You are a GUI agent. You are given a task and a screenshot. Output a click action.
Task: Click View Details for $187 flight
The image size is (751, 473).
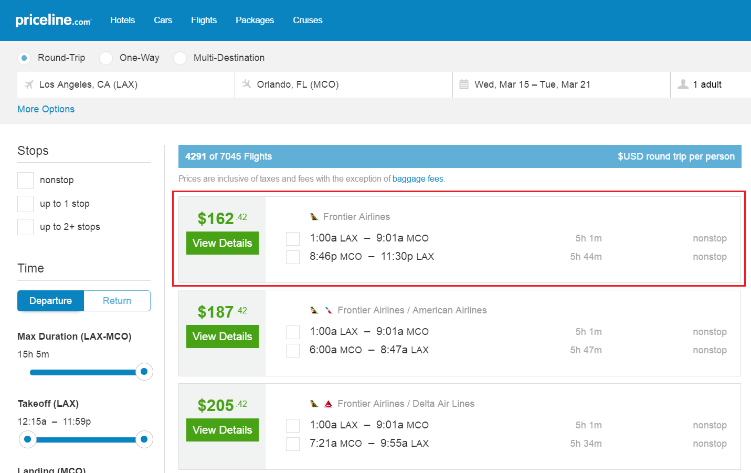[x=223, y=337]
